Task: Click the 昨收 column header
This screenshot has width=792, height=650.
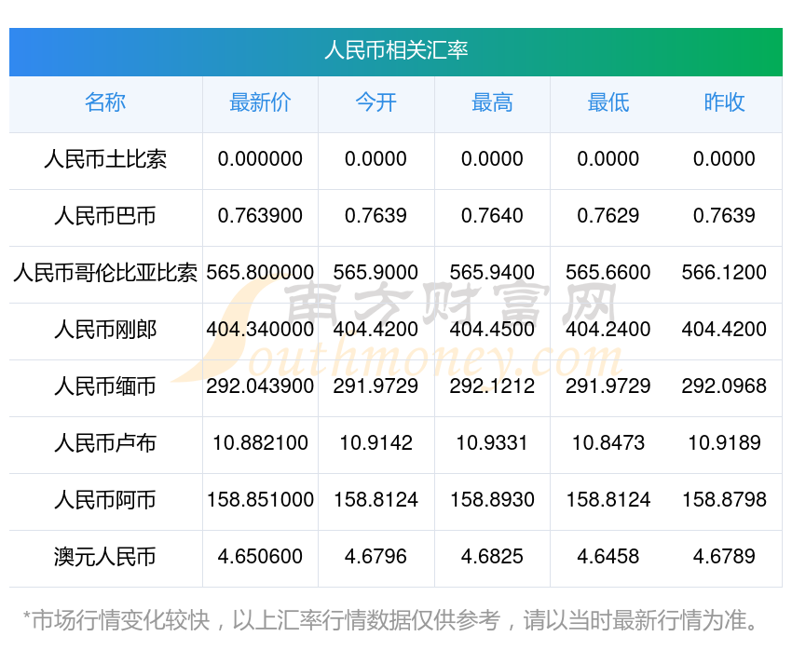Action: click(724, 102)
